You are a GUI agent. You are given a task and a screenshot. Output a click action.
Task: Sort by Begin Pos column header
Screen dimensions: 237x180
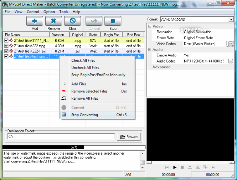click(x=112, y=35)
